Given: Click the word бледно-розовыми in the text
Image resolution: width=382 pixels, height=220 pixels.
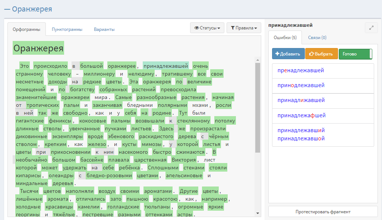Looking at the screenshot, I should [109, 175].
